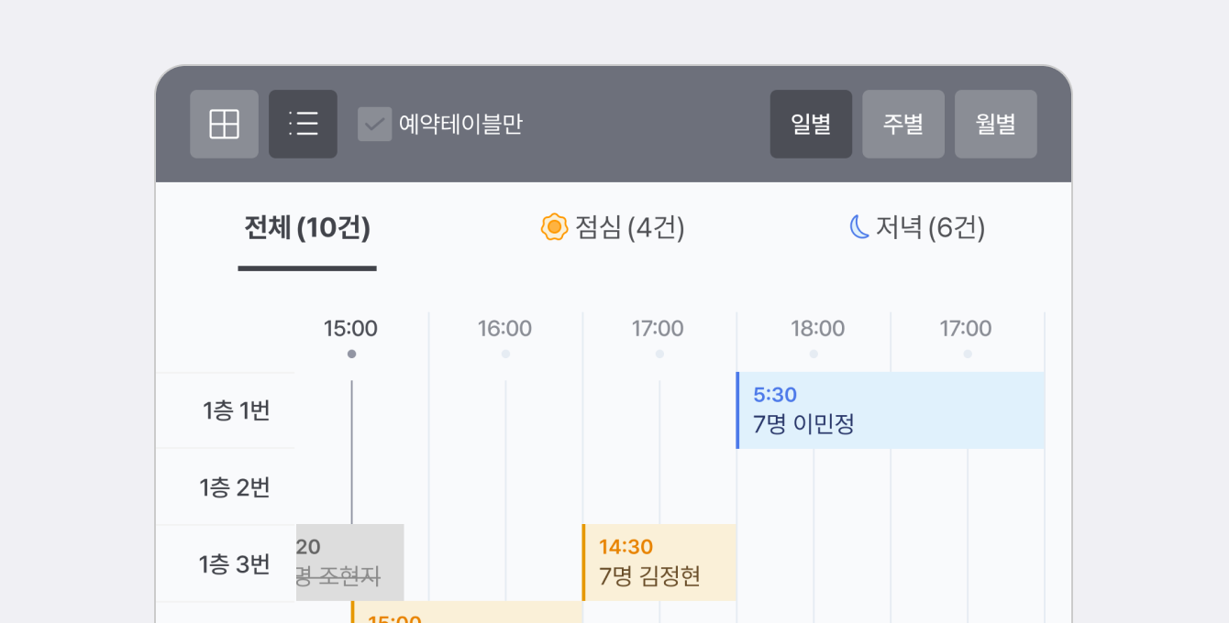Click the 16:00 time column header
Image resolution: width=1229 pixels, height=623 pixels.
[x=504, y=329]
